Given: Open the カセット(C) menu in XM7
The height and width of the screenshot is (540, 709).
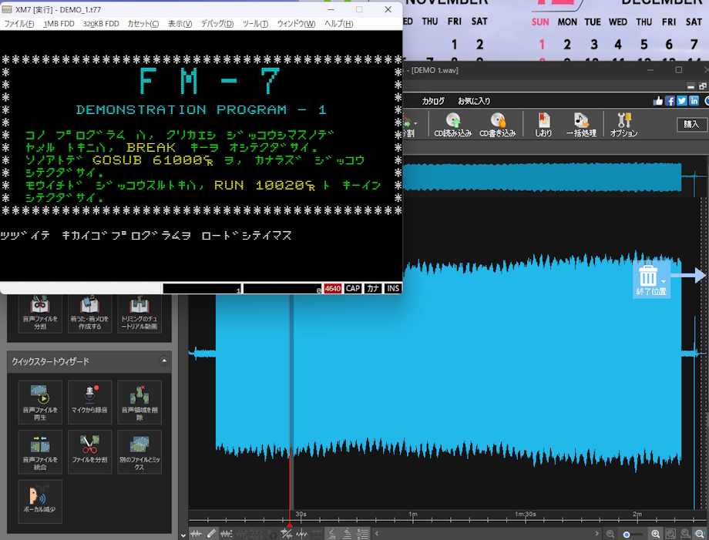Looking at the screenshot, I should point(143,24).
